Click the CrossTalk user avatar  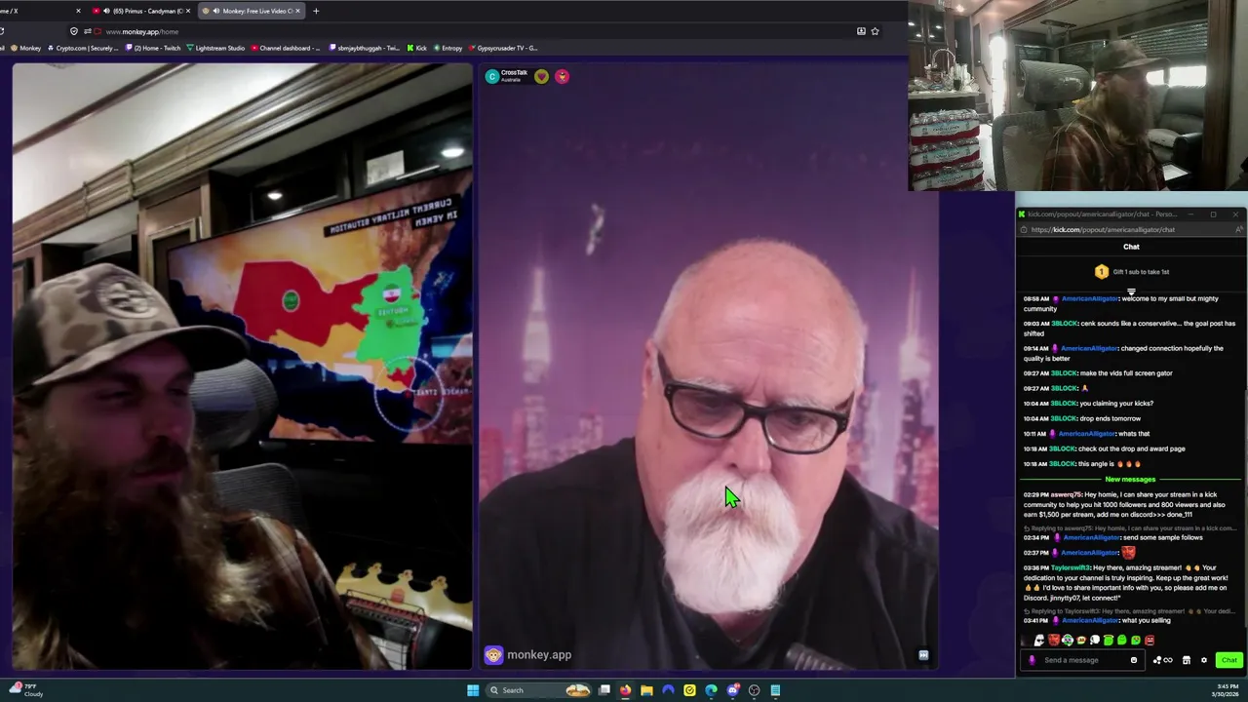pyautogui.click(x=492, y=76)
